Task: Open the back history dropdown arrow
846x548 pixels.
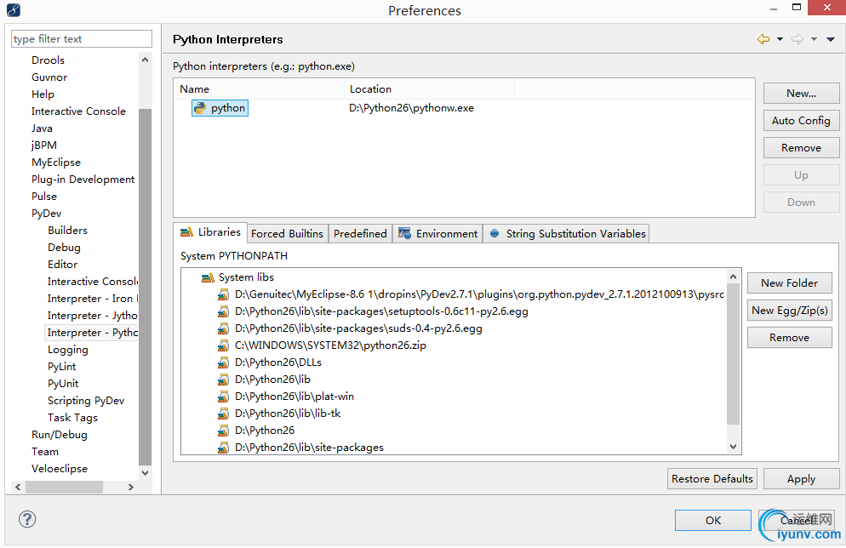Action: pyautogui.click(x=780, y=39)
